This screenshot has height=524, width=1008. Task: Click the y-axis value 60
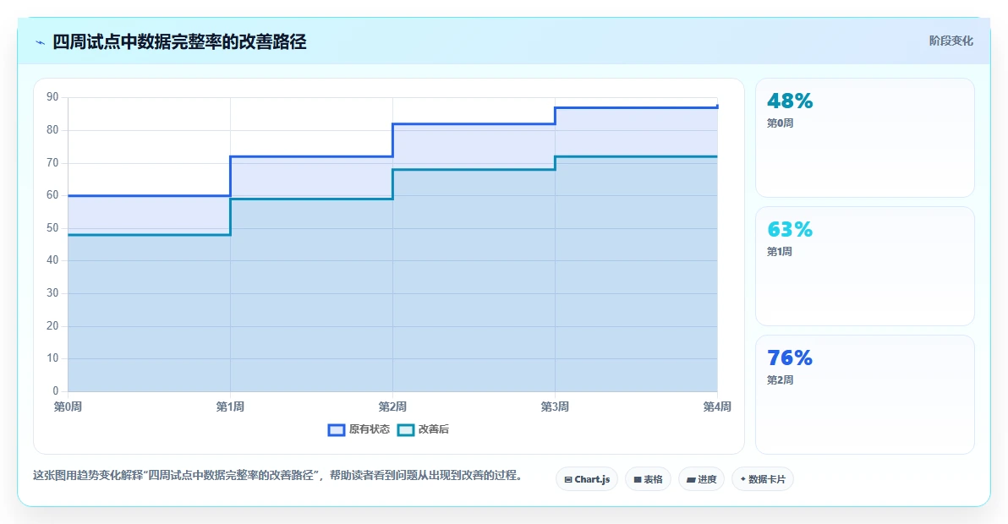[x=52, y=194]
